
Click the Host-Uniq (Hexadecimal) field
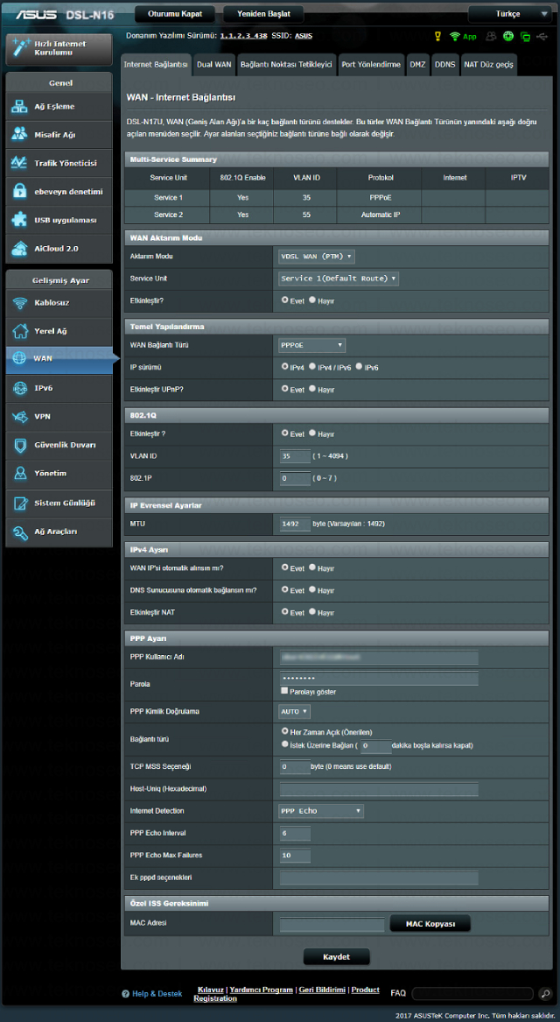pos(379,789)
